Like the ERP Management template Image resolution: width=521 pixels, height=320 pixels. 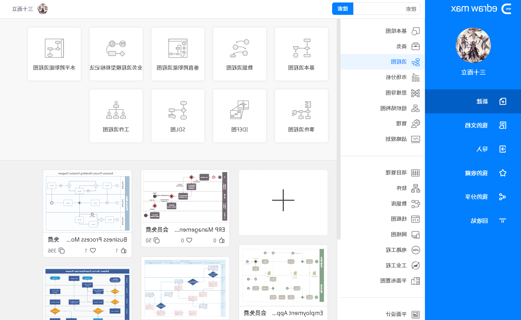point(221,240)
